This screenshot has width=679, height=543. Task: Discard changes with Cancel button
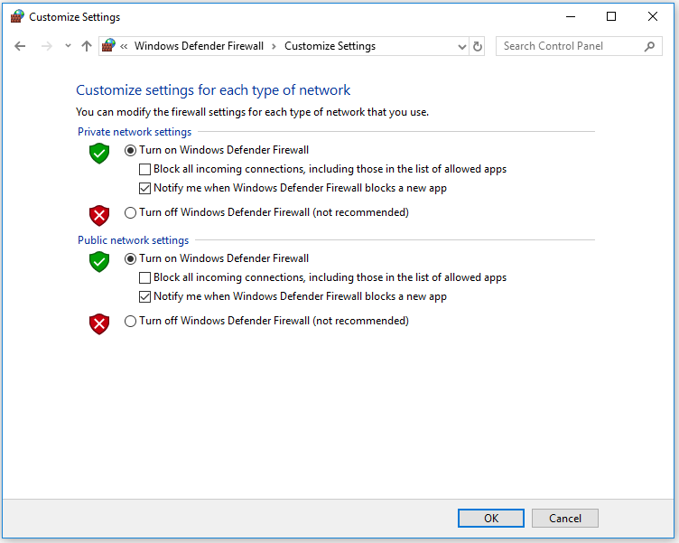pyautogui.click(x=565, y=519)
